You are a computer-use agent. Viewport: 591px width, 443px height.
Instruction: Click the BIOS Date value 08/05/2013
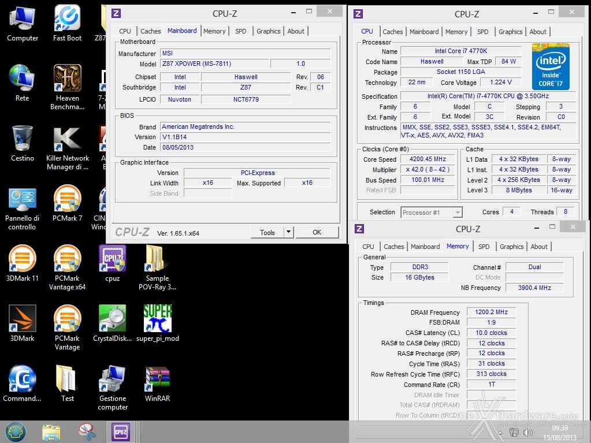pyautogui.click(x=246, y=147)
